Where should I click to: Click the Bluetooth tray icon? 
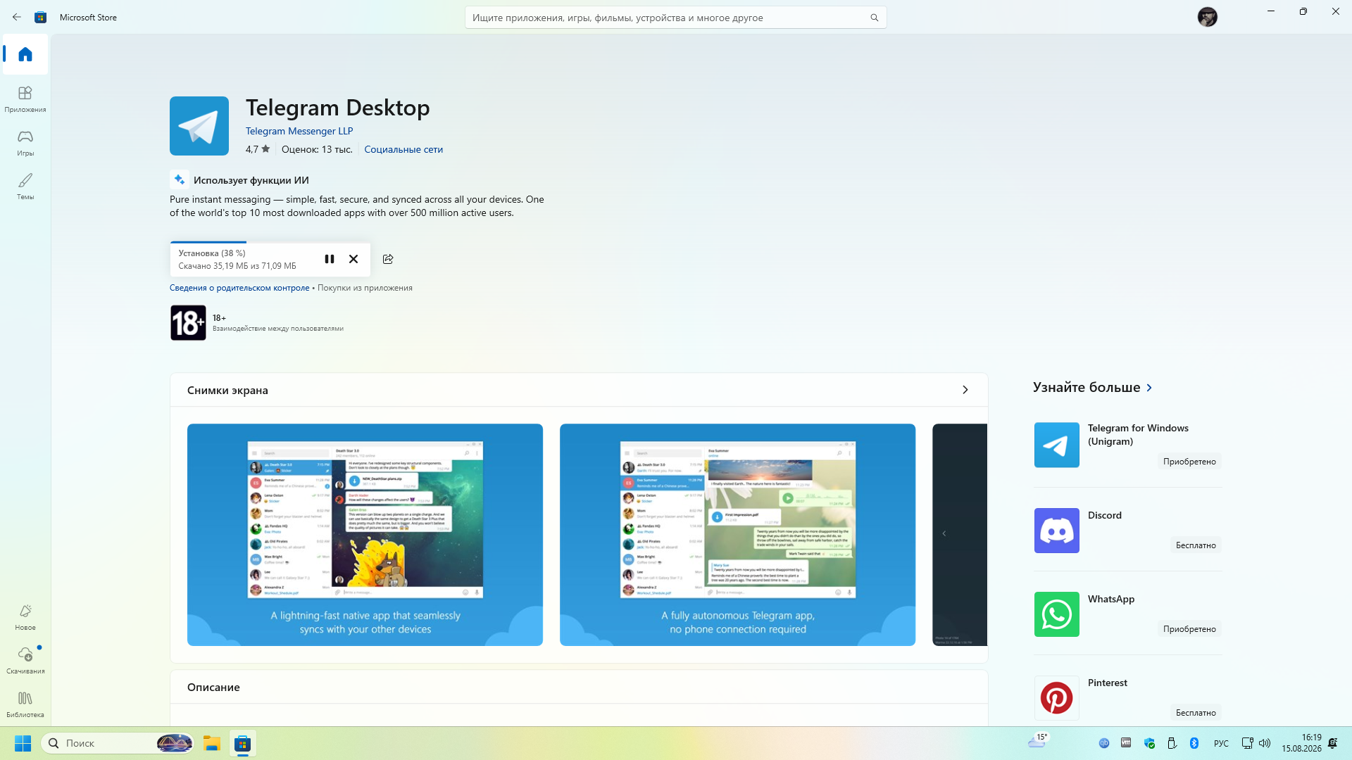1194,743
